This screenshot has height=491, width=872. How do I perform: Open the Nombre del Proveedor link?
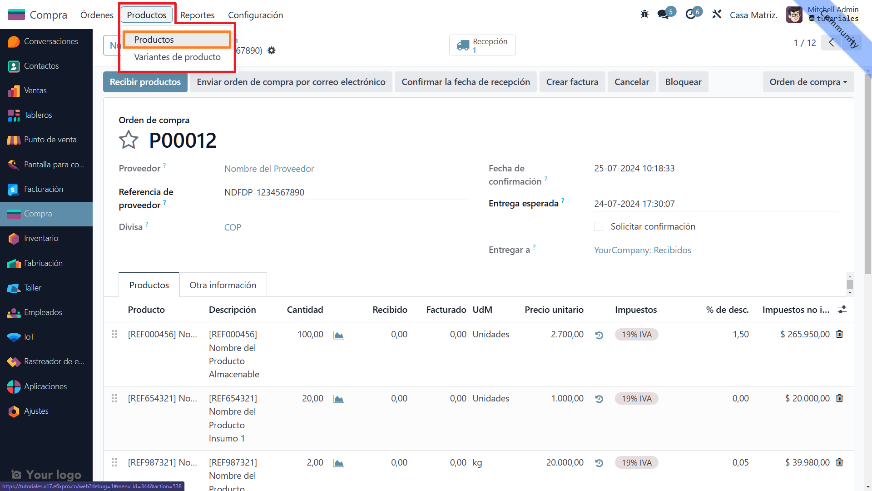click(x=269, y=169)
